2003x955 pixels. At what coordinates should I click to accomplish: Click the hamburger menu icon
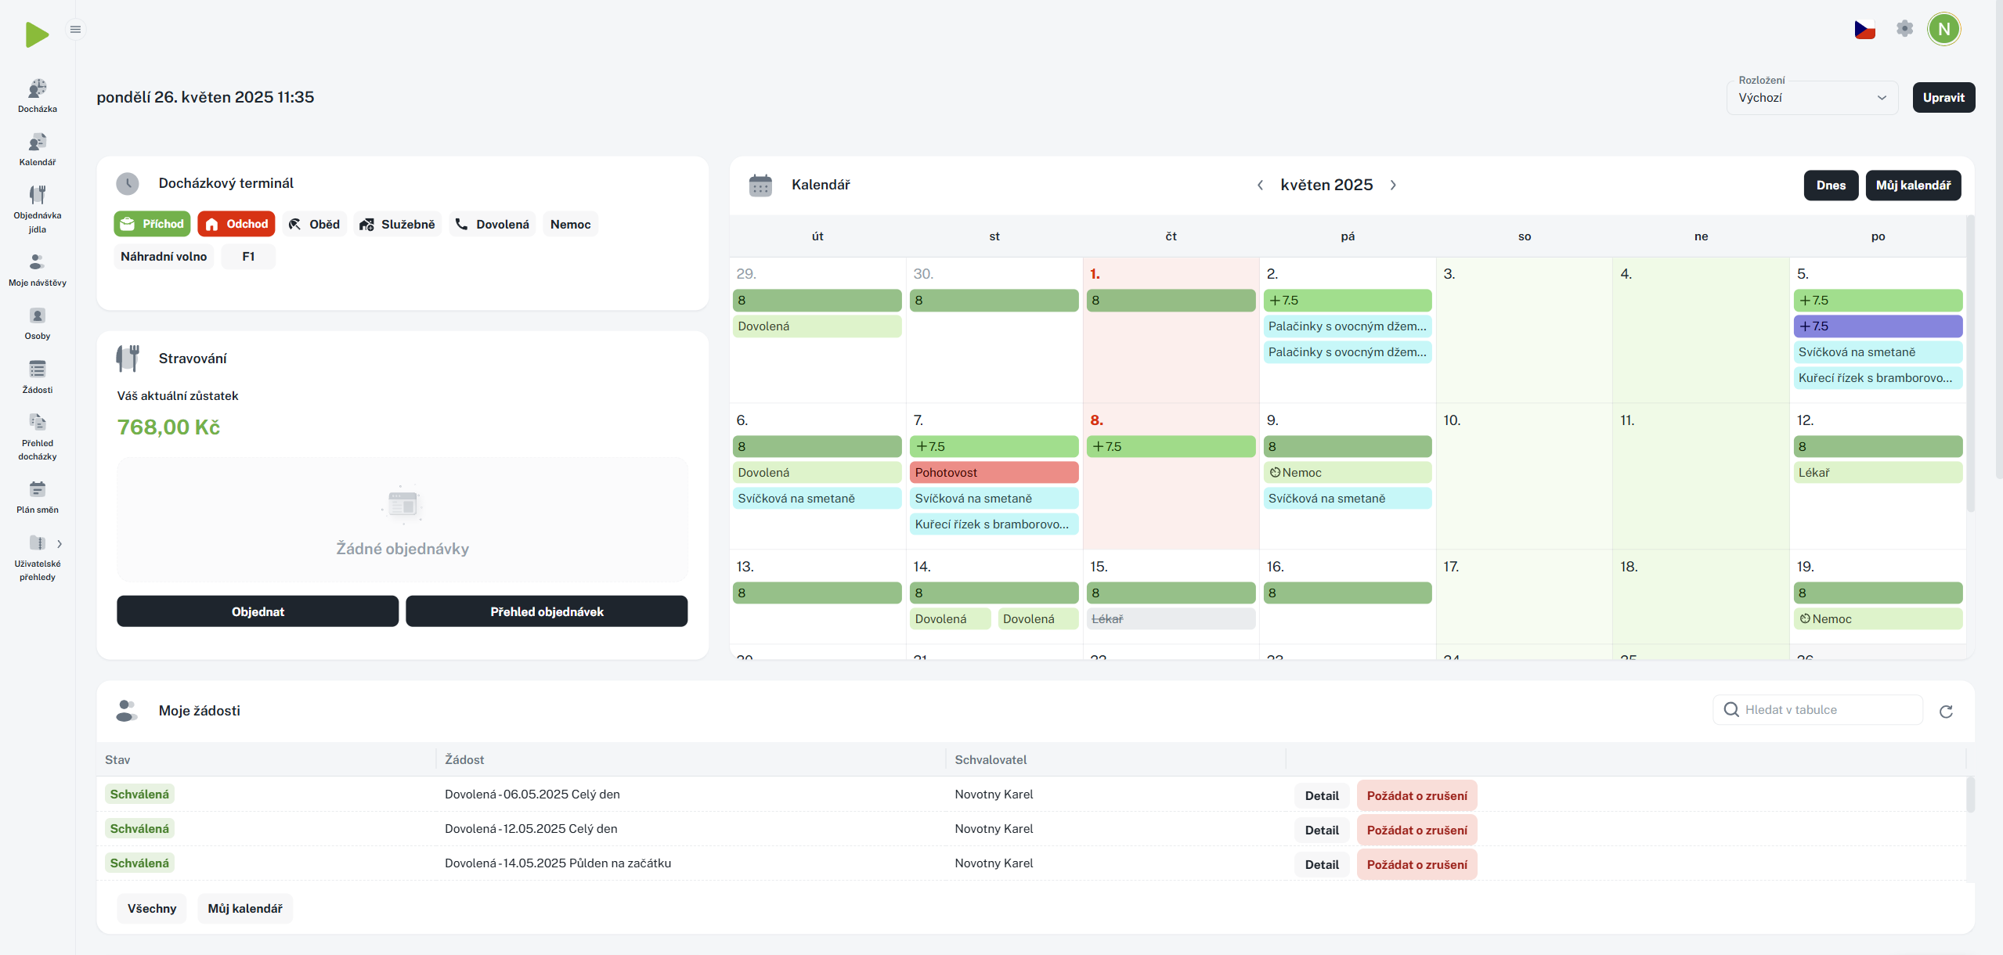75,30
